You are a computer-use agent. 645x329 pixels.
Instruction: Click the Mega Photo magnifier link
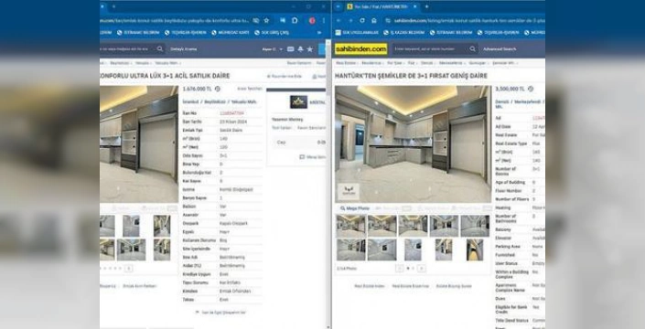click(355, 208)
